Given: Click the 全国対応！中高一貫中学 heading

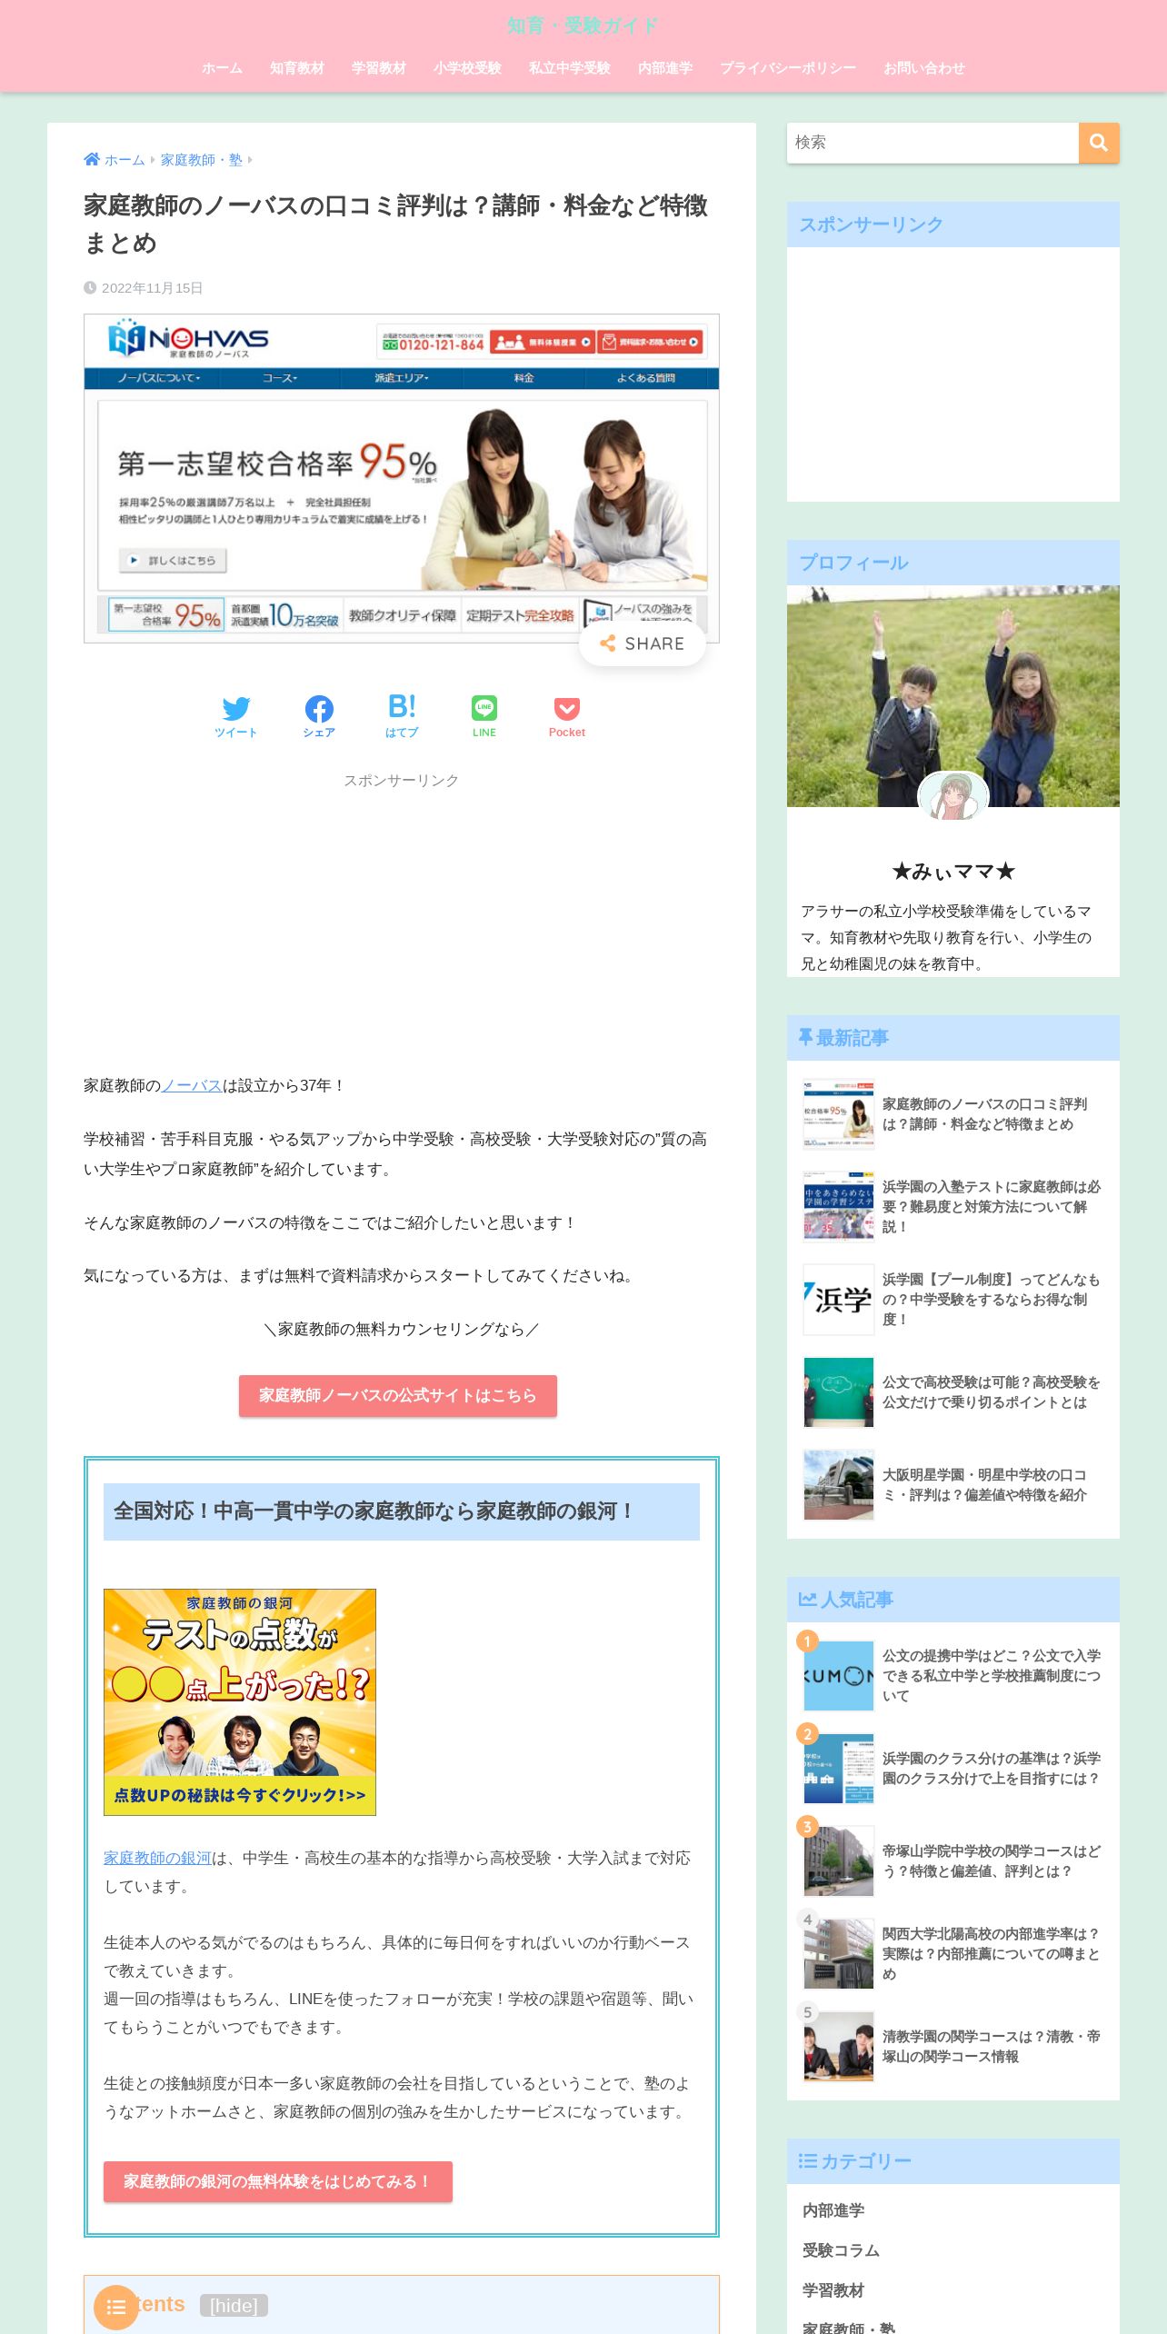Looking at the screenshot, I should (402, 1511).
